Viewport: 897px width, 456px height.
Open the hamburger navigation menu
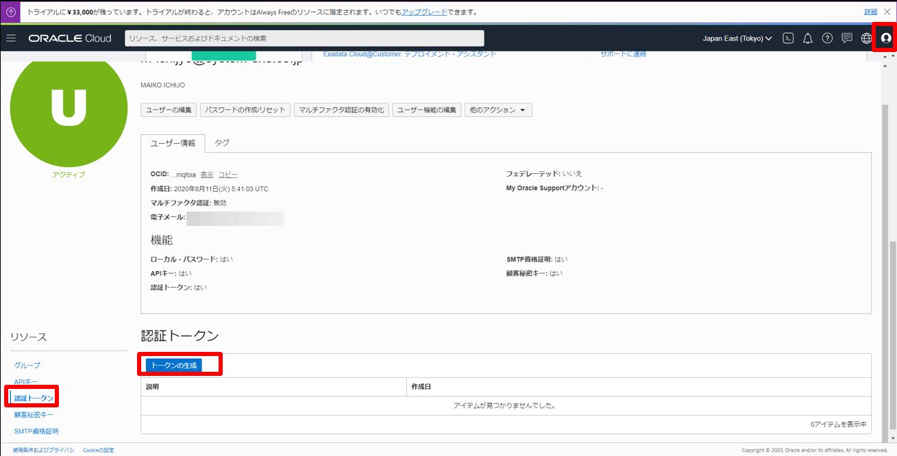pyautogui.click(x=11, y=38)
